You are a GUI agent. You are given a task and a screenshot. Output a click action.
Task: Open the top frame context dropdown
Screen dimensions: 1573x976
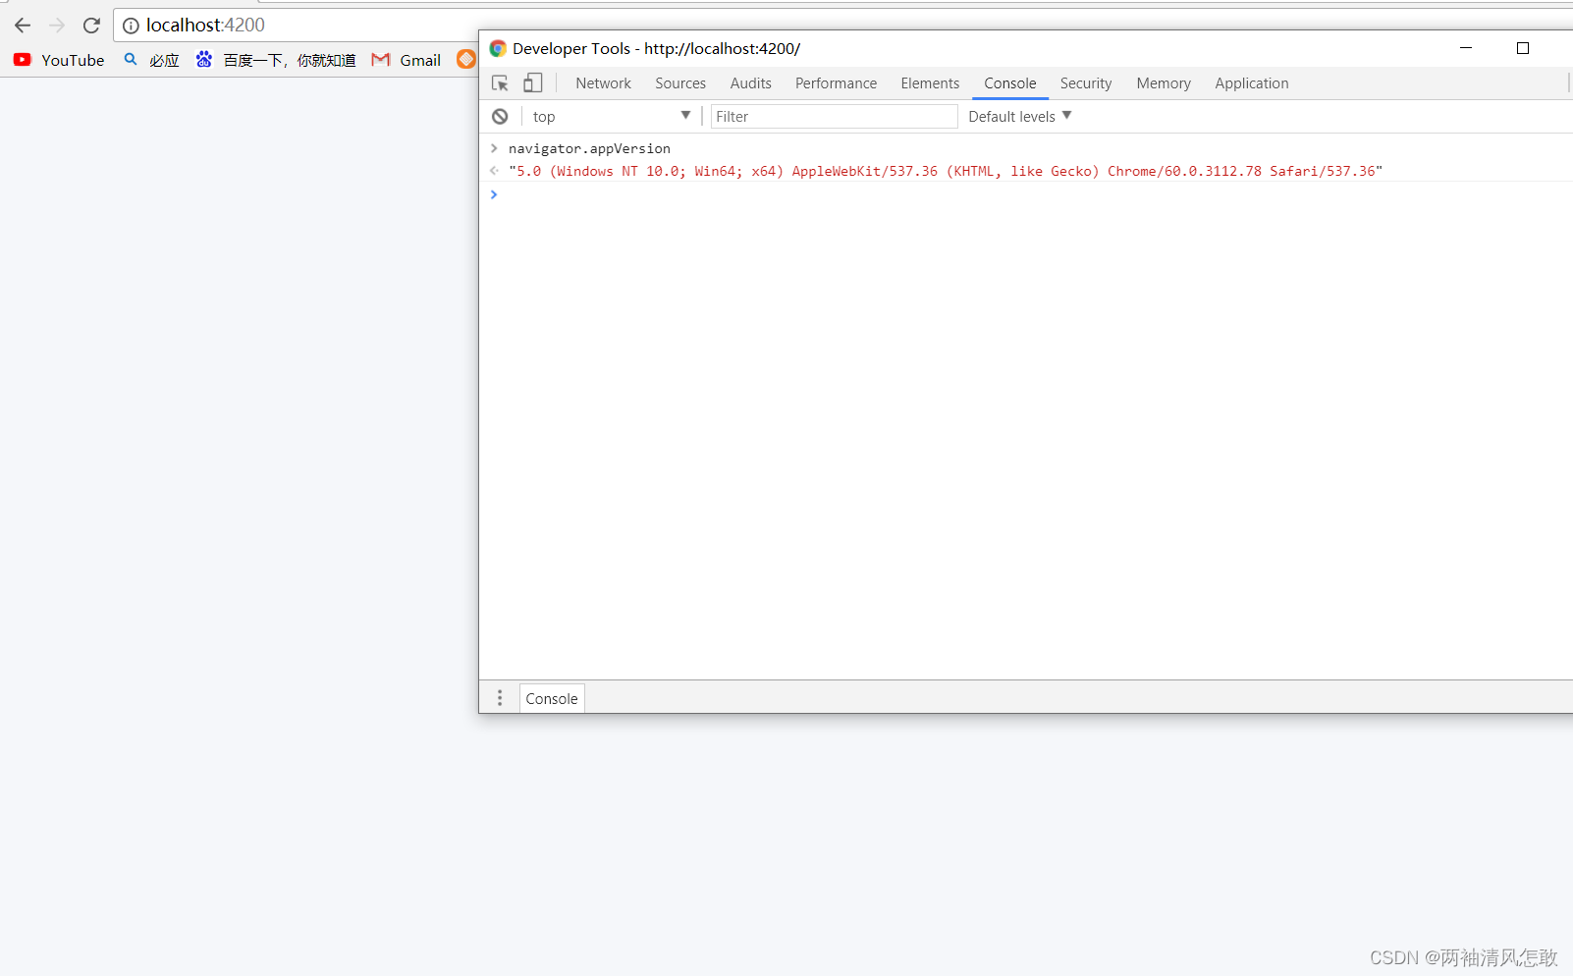(x=611, y=116)
